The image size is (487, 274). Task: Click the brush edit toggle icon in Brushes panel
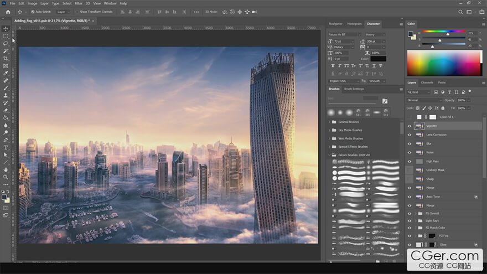[385, 101]
